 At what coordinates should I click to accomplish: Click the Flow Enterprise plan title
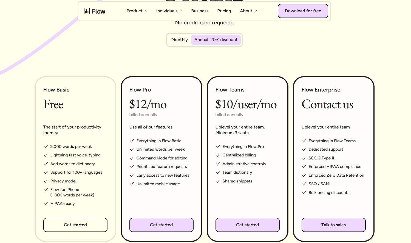click(x=321, y=90)
